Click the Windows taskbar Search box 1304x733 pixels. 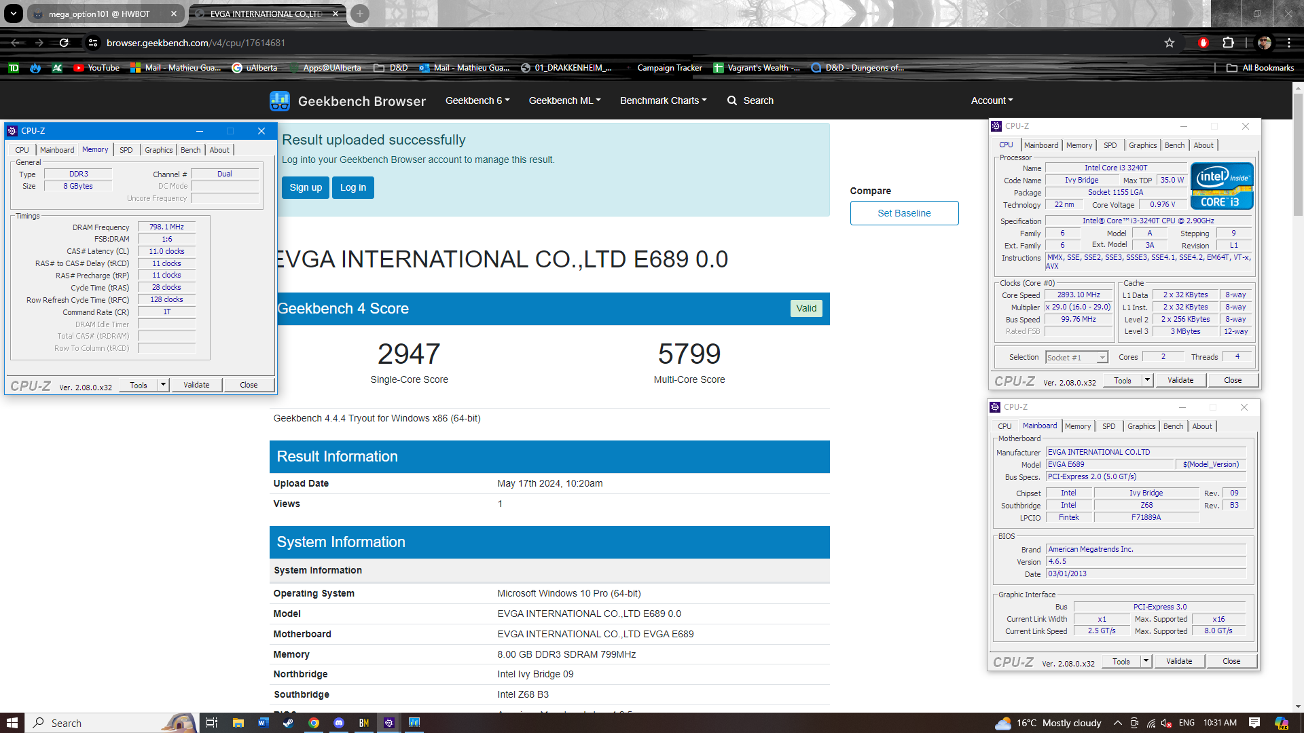tap(112, 723)
